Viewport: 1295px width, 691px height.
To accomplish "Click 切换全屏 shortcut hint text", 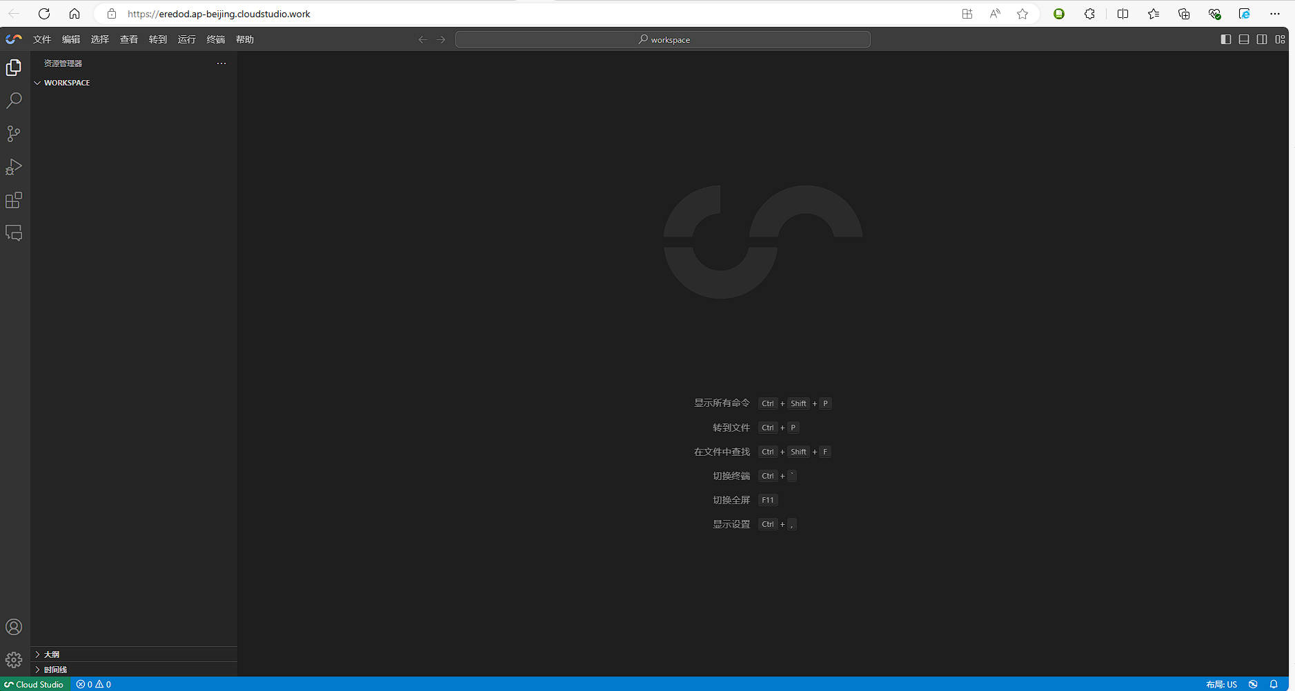I will (731, 500).
